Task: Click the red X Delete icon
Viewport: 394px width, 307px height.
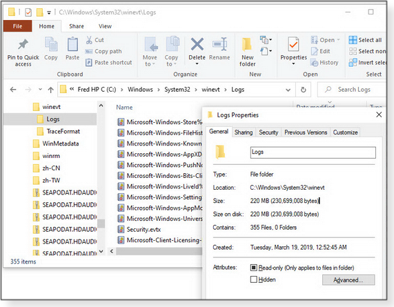Action: click(x=197, y=44)
